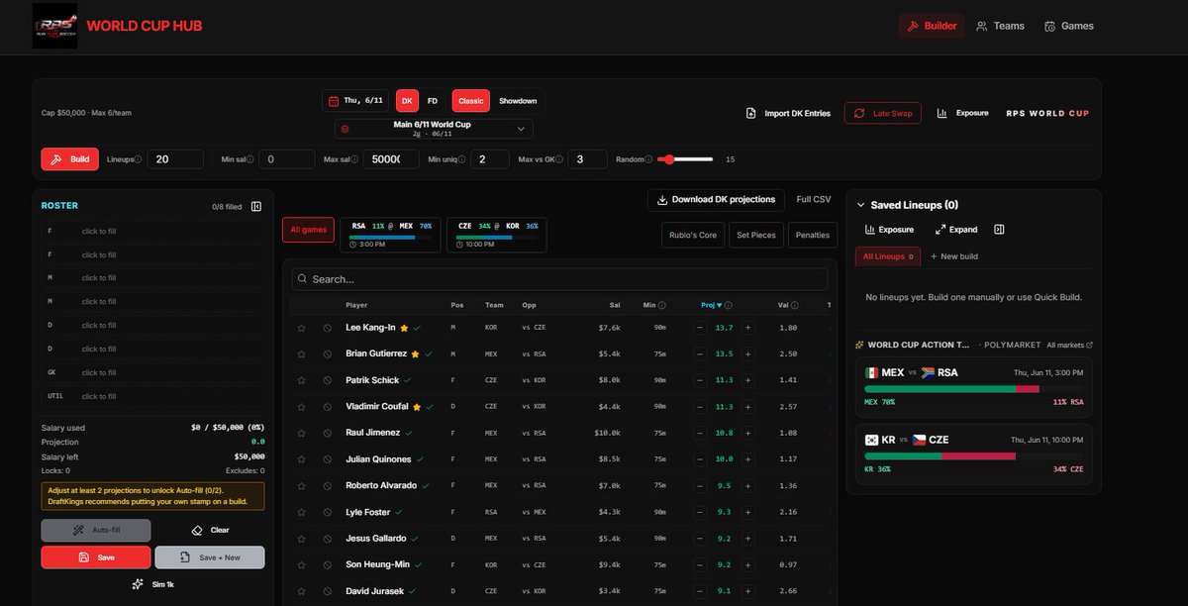Click the info icon in the Val column header
Viewport: 1188px width, 606px height.
point(794,306)
